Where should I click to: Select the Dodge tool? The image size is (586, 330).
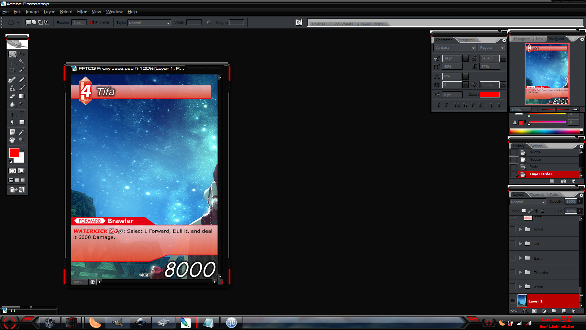tap(22, 104)
